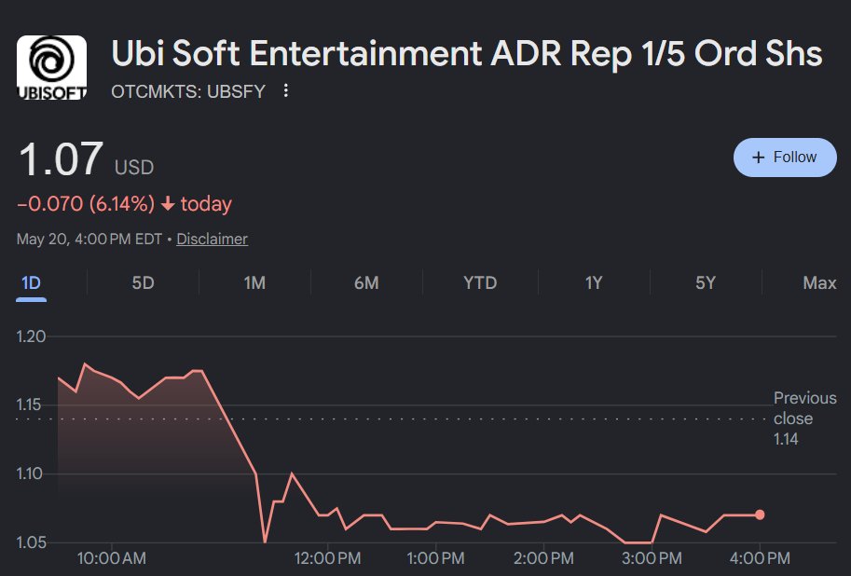Click the OTCMKTS: UBSFY ticker text

[188, 91]
